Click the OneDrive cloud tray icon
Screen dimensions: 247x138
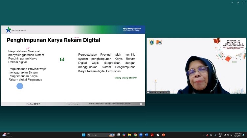(211, 135)
